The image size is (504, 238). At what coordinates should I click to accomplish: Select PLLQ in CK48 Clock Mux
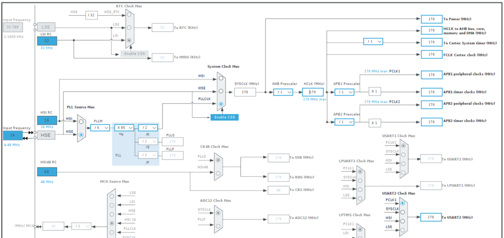pos(218,160)
